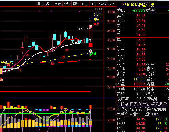The image size is (169, 132).
Task: Click the solid red square signal marker
Action: (90, 45)
